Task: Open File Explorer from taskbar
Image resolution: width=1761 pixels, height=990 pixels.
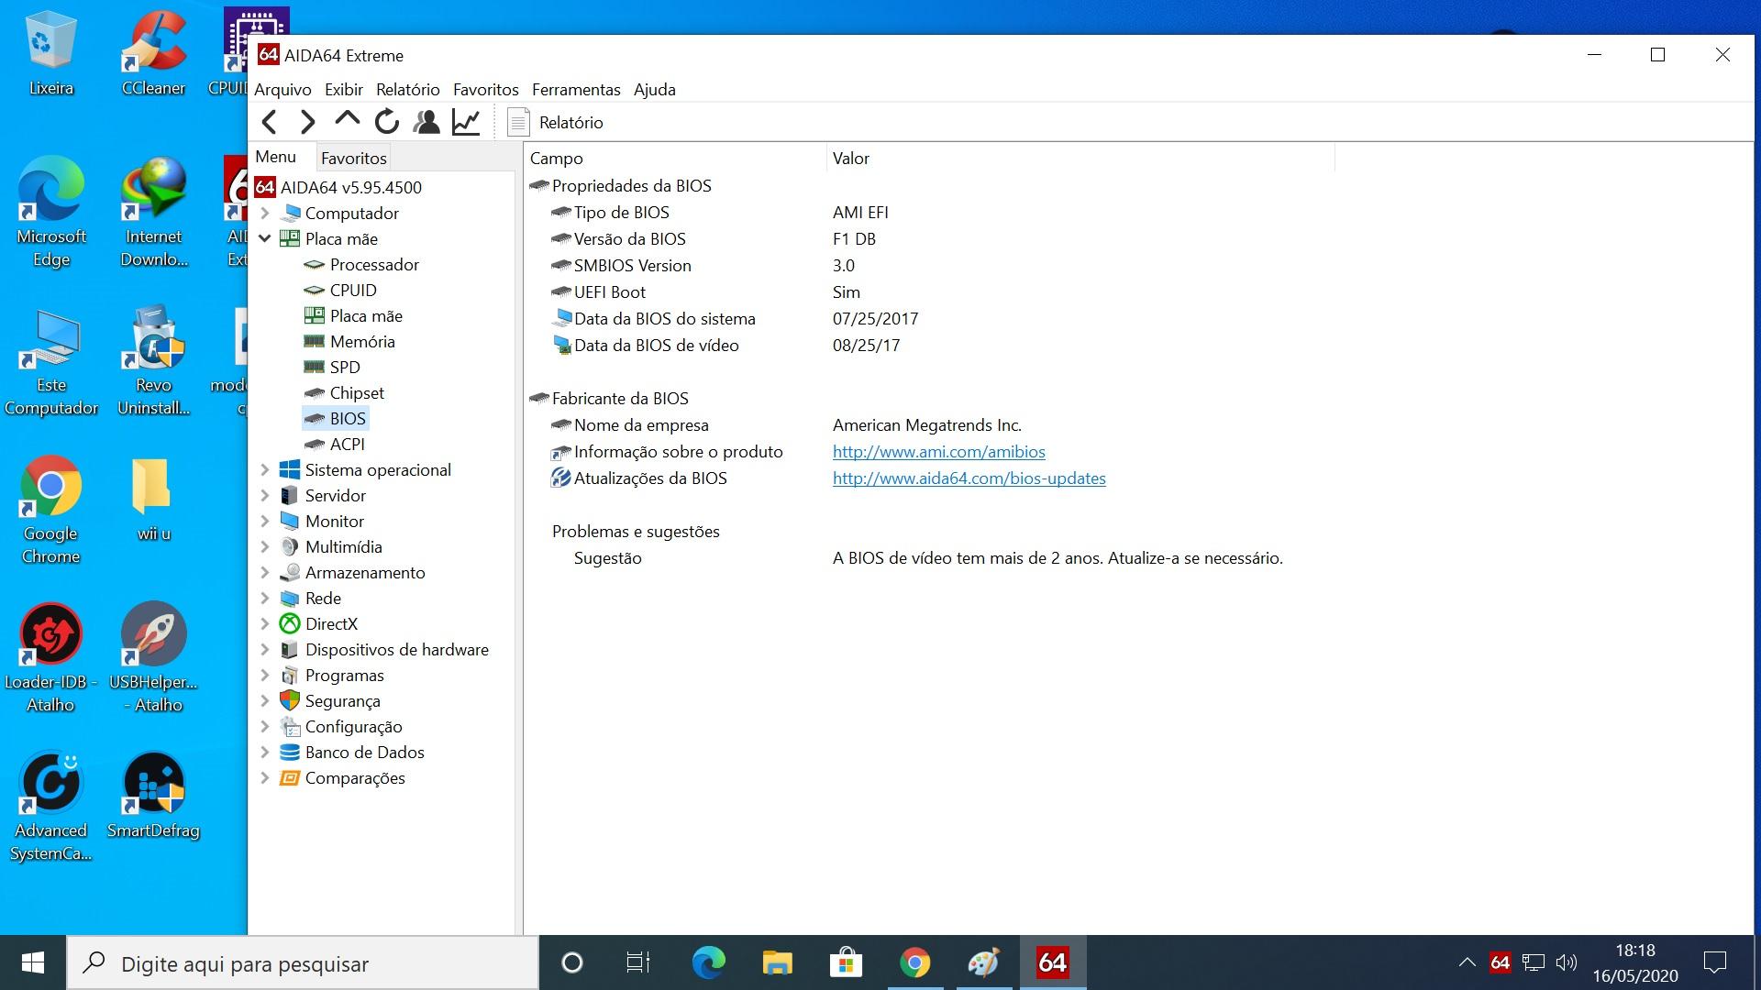Action: click(x=777, y=962)
